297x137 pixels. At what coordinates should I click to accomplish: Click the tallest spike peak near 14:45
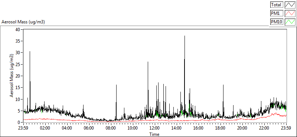(x=185, y=36)
